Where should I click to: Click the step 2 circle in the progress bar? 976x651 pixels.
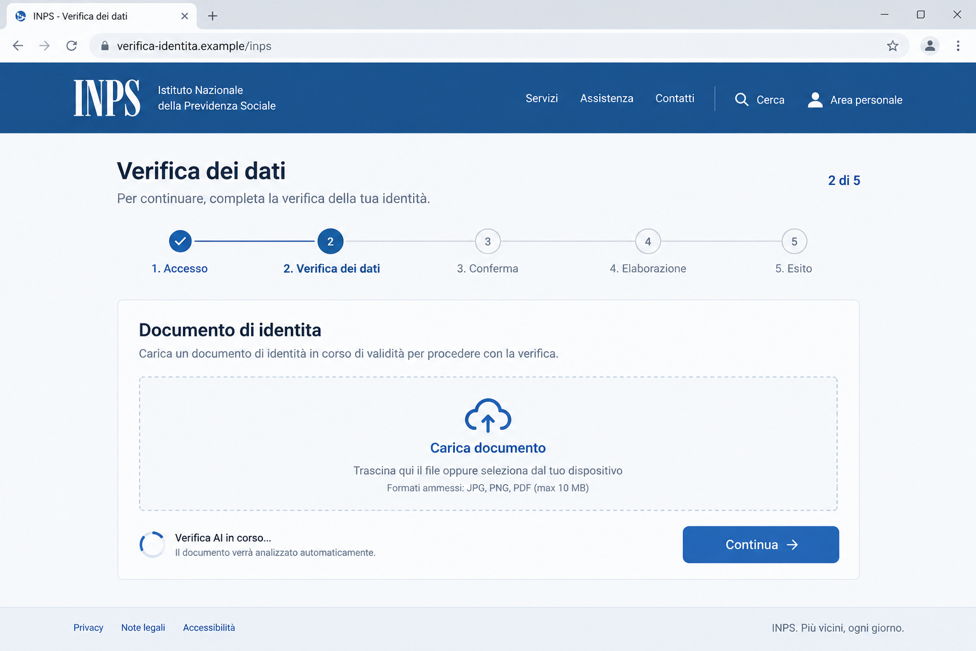[x=330, y=242]
